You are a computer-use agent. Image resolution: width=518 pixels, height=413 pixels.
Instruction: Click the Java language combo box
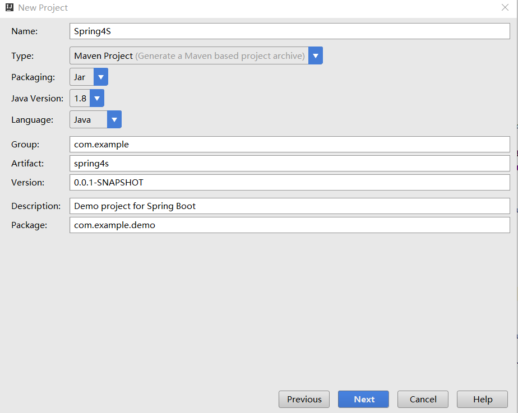[x=95, y=119]
